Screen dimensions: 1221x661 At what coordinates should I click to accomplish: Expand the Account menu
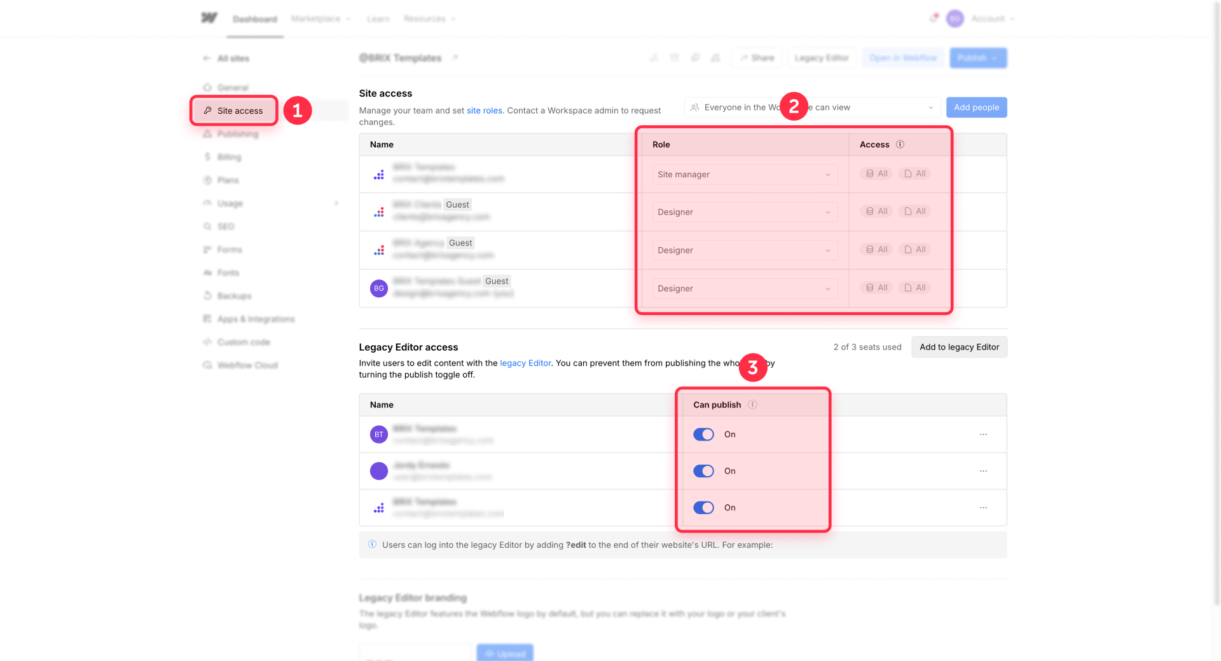coord(993,18)
